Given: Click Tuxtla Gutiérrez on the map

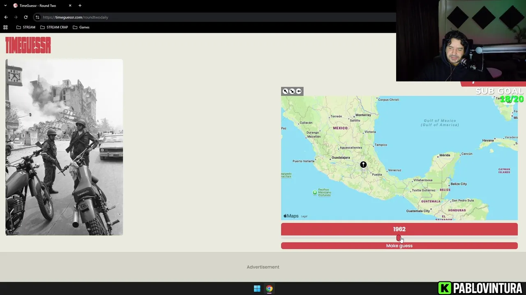Looking at the screenshot, I should tap(423, 191).
